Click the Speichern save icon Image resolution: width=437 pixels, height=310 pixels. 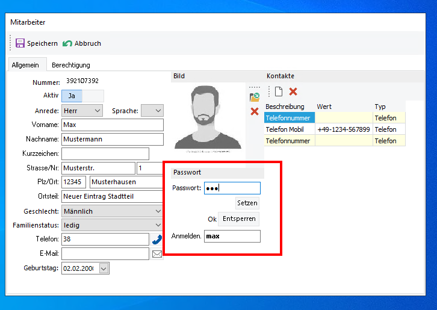[20, 43]
